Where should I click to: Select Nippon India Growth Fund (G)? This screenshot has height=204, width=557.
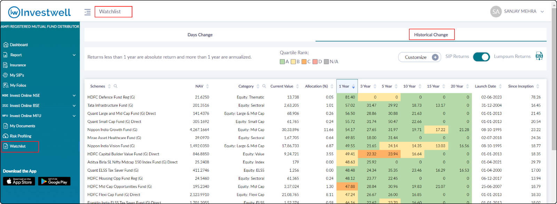[x=112, y=130]
